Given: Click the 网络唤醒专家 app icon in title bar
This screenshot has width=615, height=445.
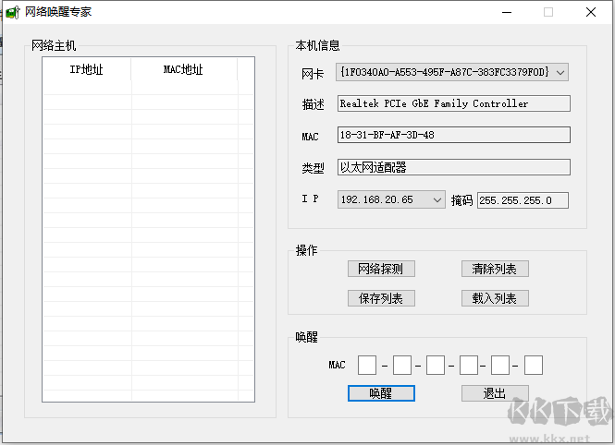Looking at the screenshot, I should click(13, 12).
